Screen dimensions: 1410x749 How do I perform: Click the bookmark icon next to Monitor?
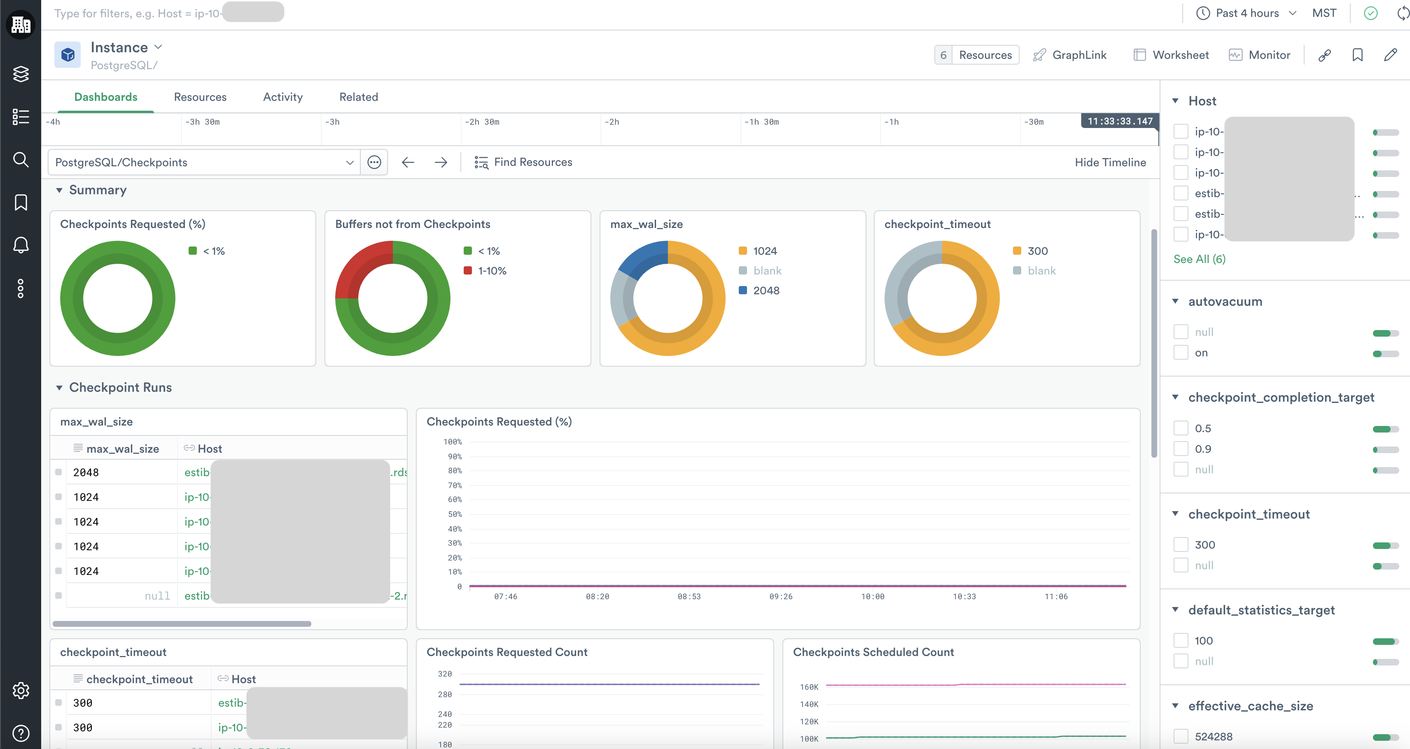pos(1357,55)
